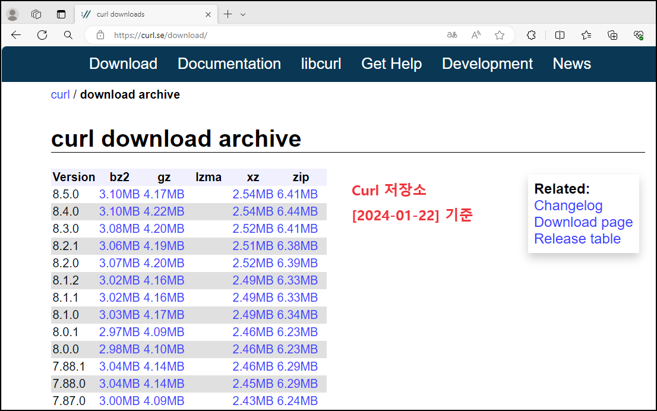Open the browser profile avatar icon
This screenshot has height=411, width=657.
12,14
